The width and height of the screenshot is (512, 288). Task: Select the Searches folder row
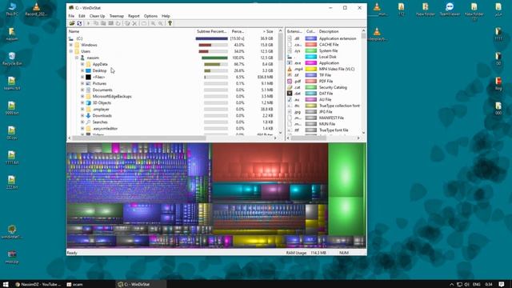pyautogui.click(x=173, y=122)
